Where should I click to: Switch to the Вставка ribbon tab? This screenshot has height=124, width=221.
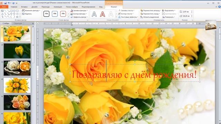[24, 7]
